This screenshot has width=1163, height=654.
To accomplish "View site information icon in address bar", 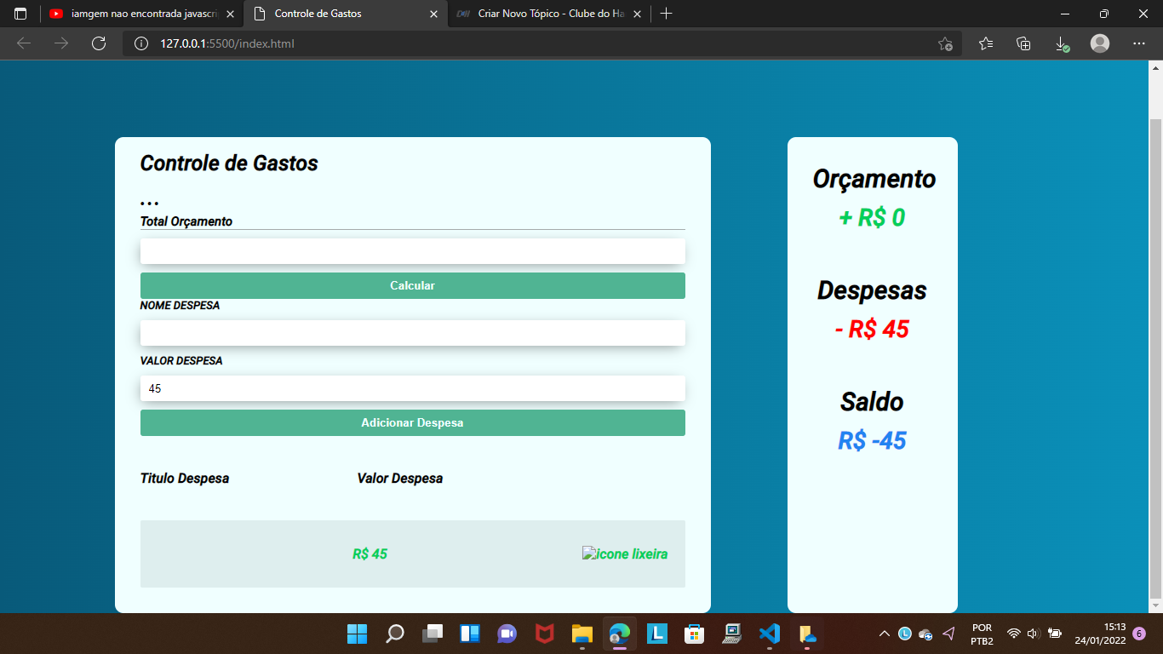I will [141, 43].
